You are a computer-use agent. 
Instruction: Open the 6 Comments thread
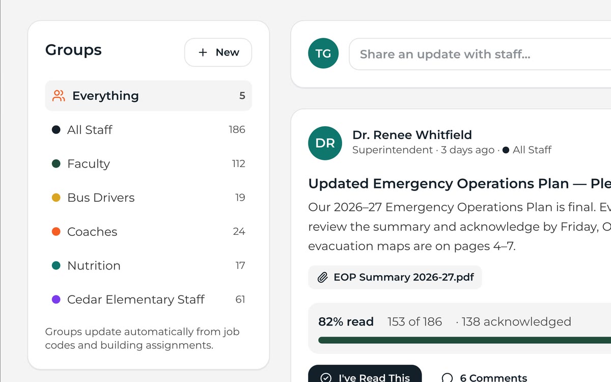click(x=484, y=377)
